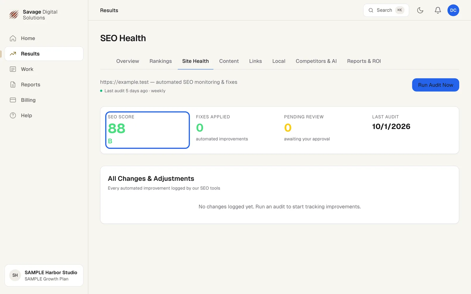Screen dimensions: 471x294
Task: Select the SEO Score 88 card
Action: [147, 130]
